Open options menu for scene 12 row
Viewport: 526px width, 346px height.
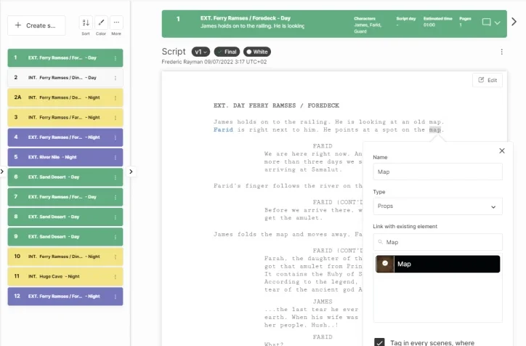116,297
